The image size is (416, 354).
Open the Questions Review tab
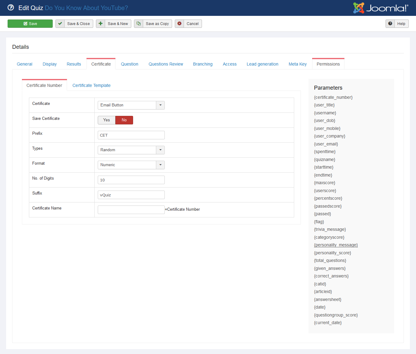tap(166, 64)
